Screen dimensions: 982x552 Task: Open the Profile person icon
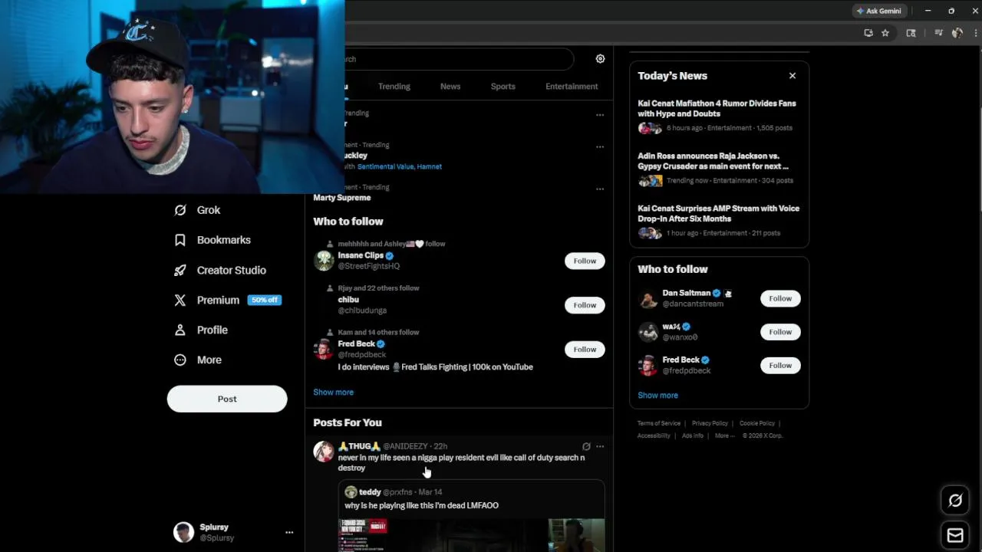tap(180, 330)
